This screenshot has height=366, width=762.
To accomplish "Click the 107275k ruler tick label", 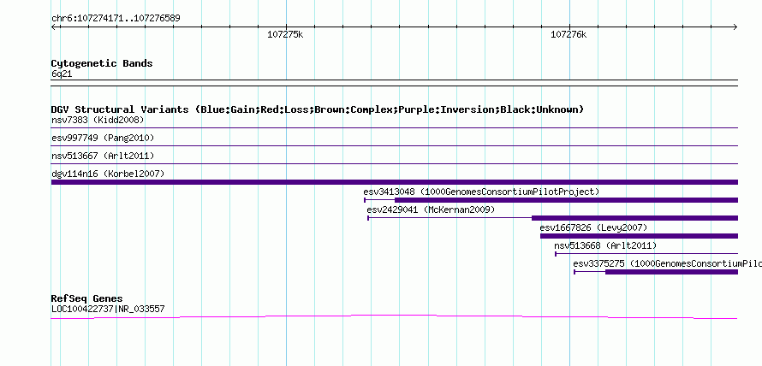I will tap(285, 34).
